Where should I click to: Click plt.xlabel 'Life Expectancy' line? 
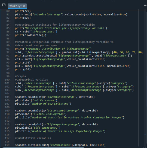coord(38,128)
